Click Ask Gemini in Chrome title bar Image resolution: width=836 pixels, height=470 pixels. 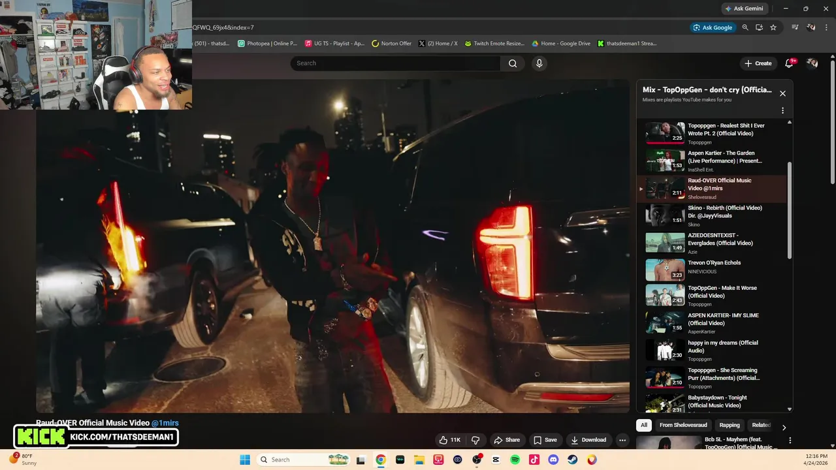(744, 8)
